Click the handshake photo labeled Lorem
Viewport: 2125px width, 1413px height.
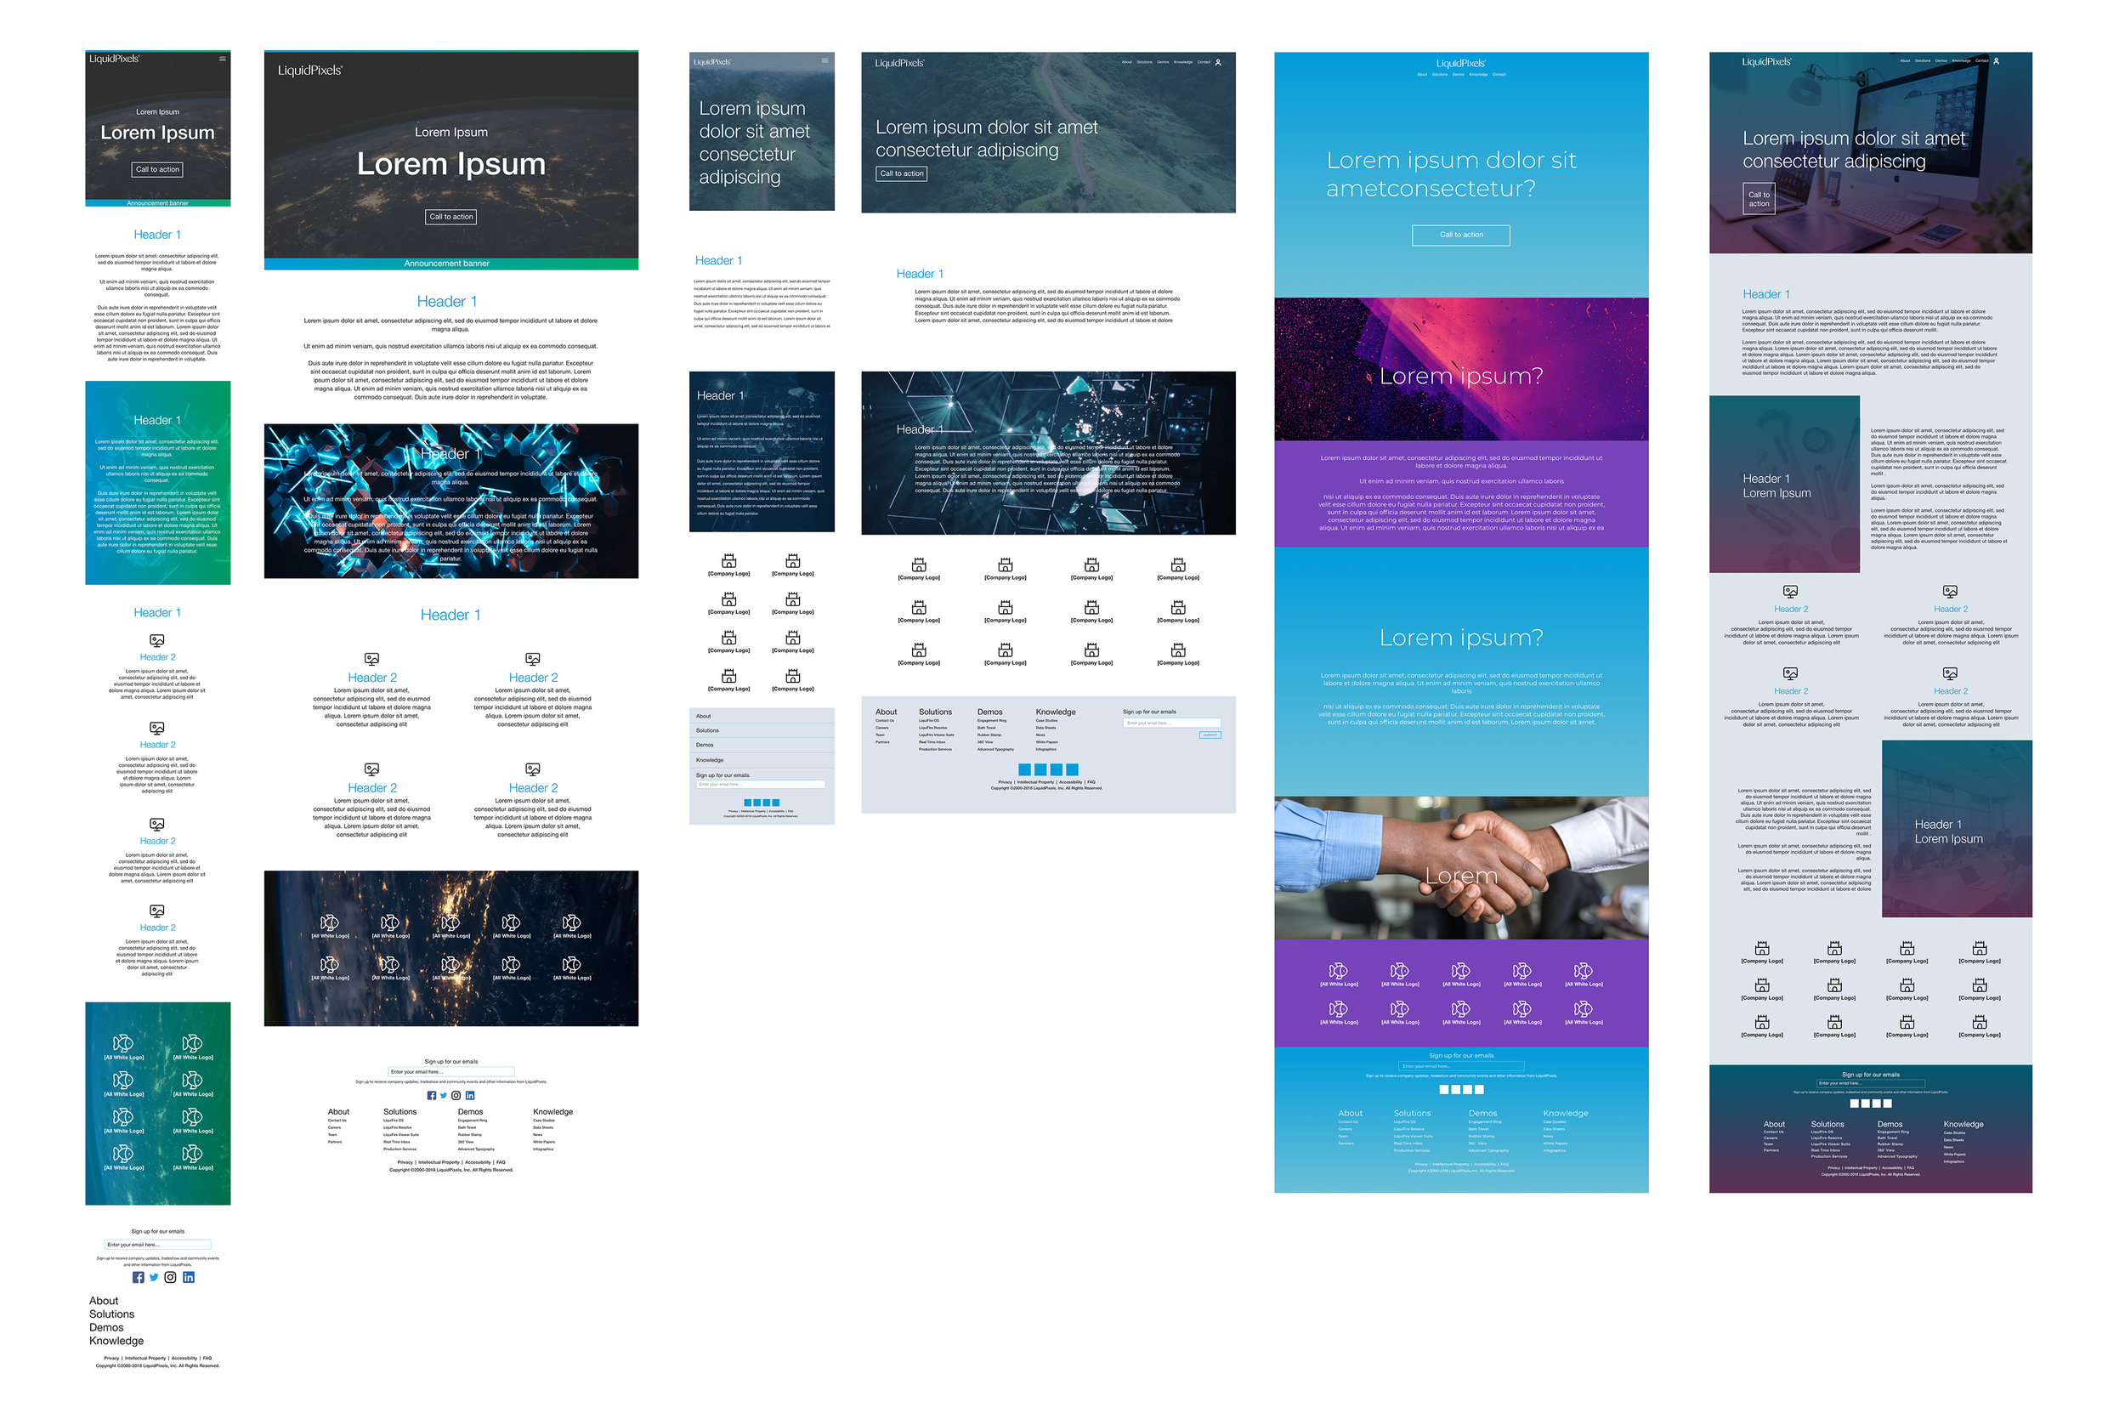(x=1460, y=868)
